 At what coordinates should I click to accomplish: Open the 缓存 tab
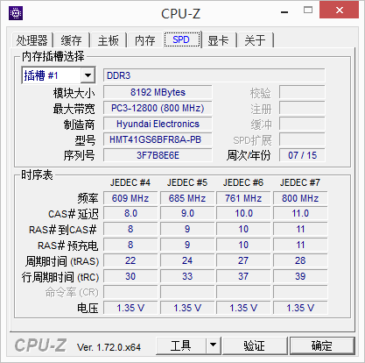[71, 40]
